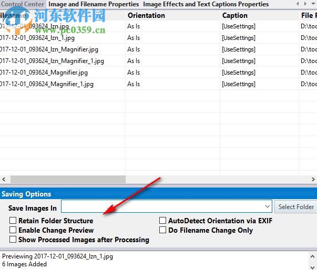Click the File column header
This screenshot has width=317, height=270.
coord(308,15)
